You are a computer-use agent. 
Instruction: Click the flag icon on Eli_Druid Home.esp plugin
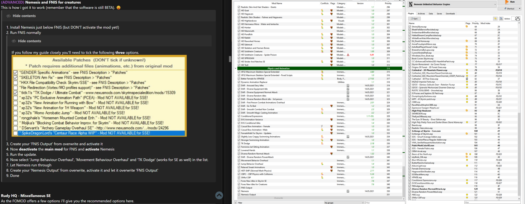[x=467, y=41]
